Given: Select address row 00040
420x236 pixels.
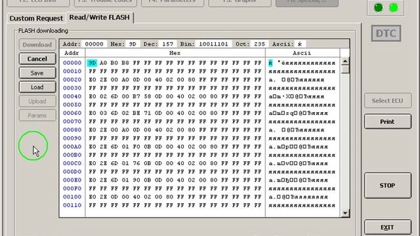Looking at the screenshot, I should coord(72,96).
